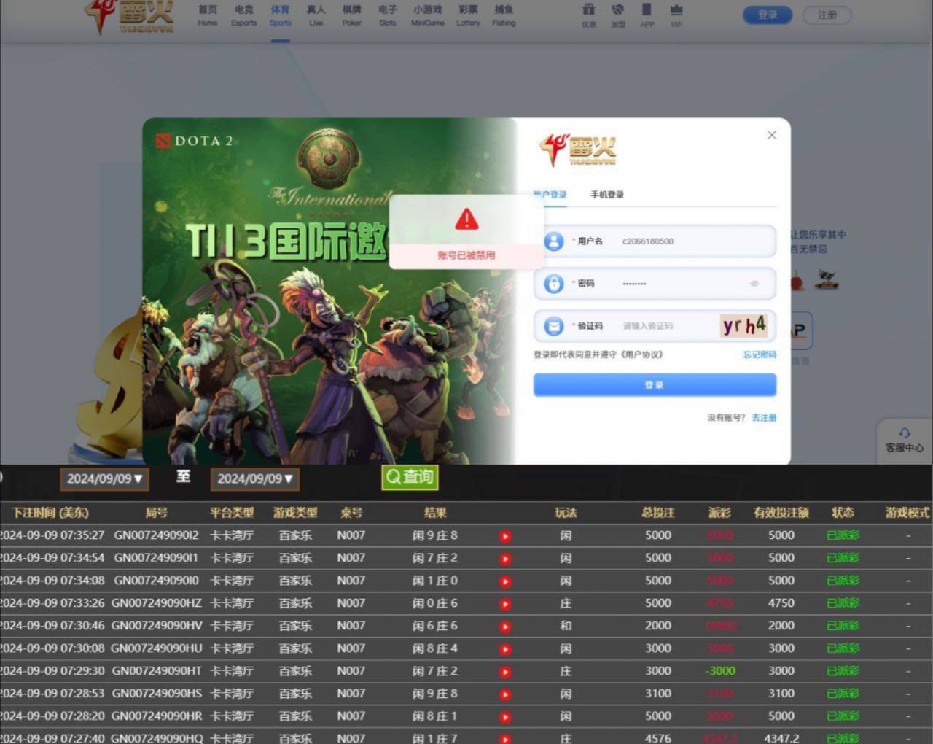Refresh the yrh4 captcha image

click(x=744, y=325)
